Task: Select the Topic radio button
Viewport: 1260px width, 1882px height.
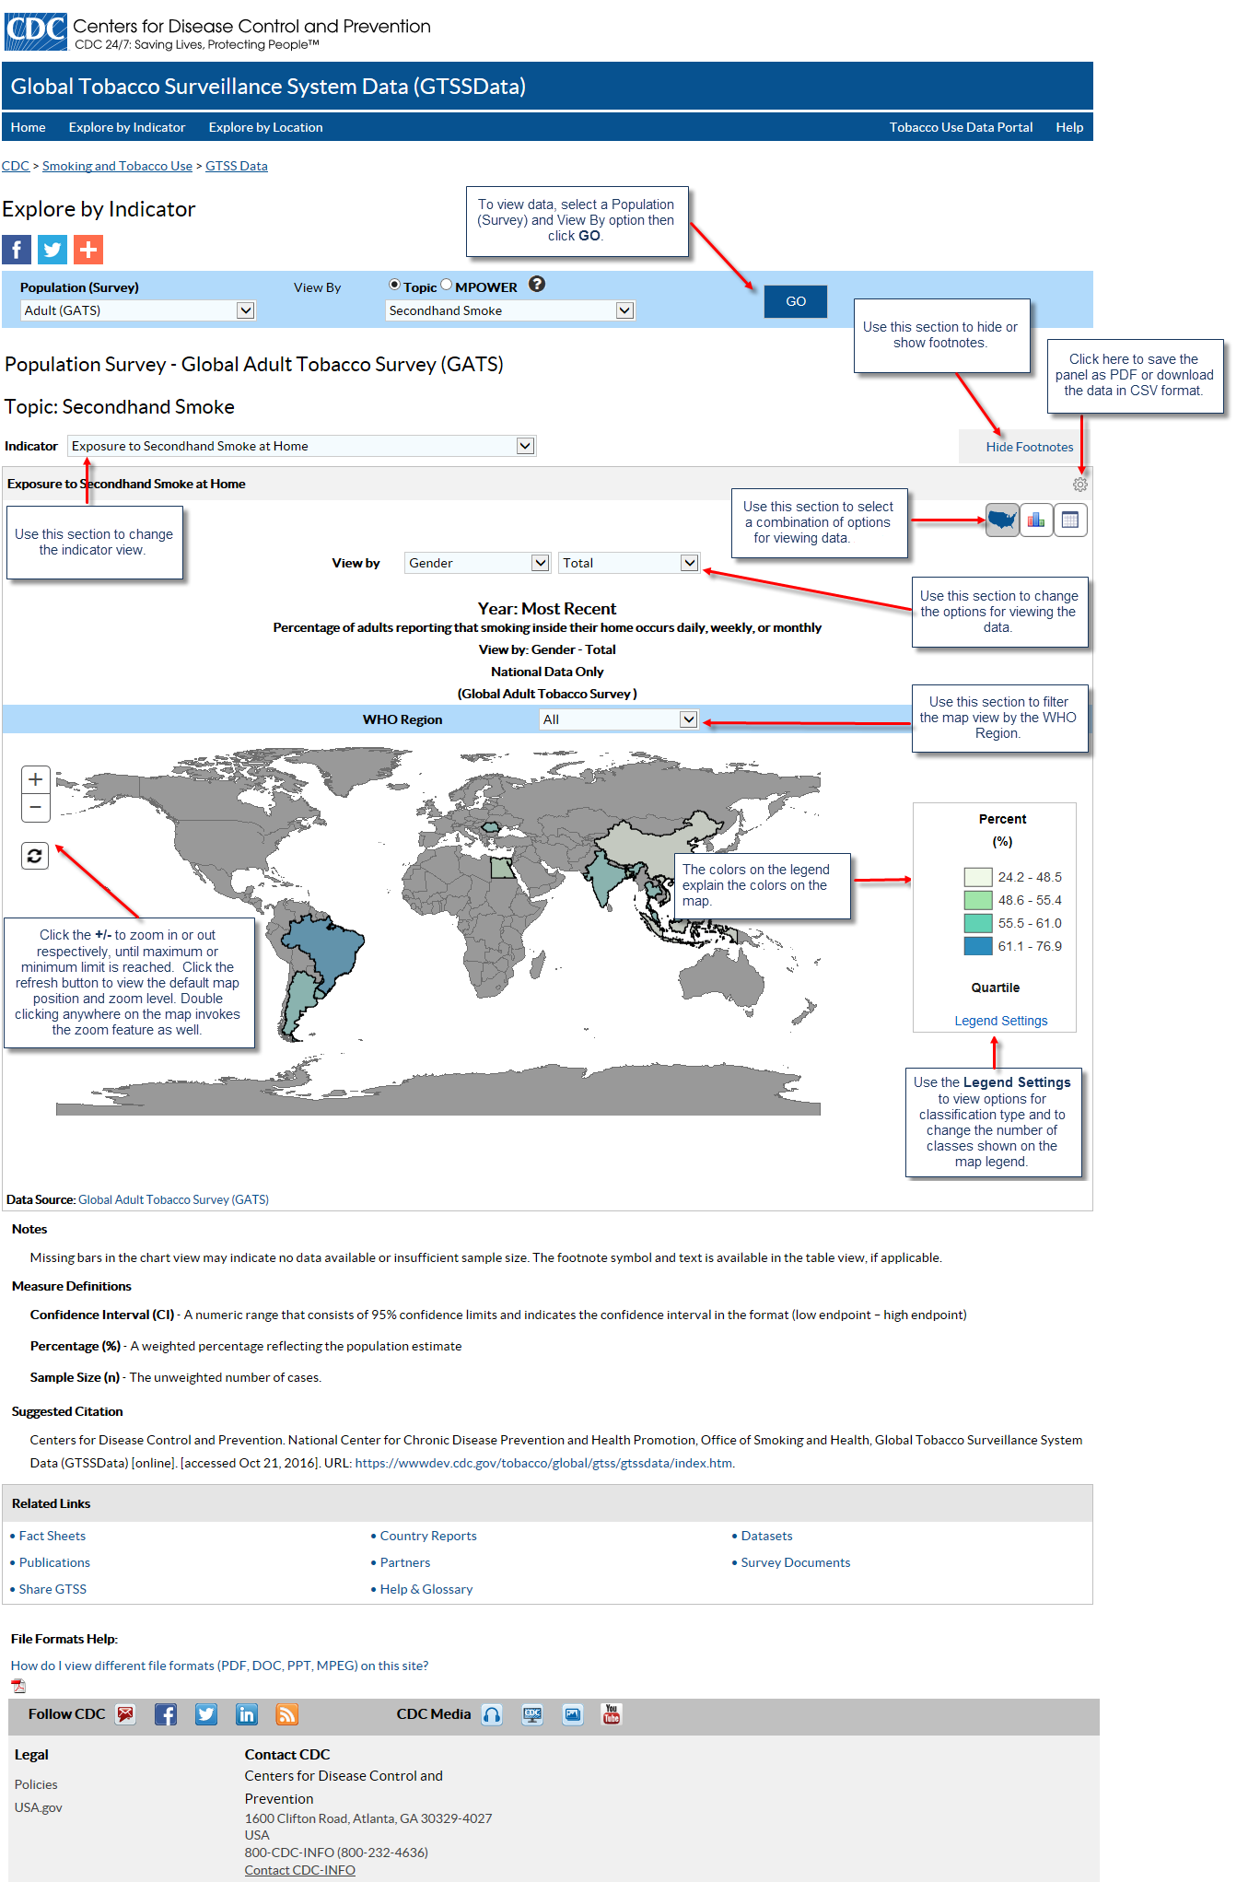Action: (x=394, y=286)
